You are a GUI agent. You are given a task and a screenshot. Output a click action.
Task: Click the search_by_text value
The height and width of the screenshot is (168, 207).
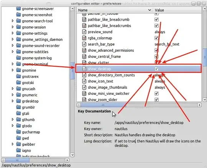[x=167, y=44]
